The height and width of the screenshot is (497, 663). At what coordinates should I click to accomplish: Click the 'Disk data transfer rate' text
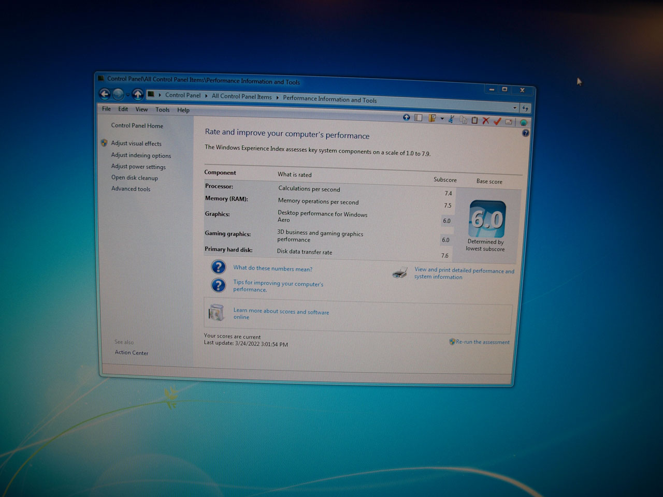click(305, 252)
